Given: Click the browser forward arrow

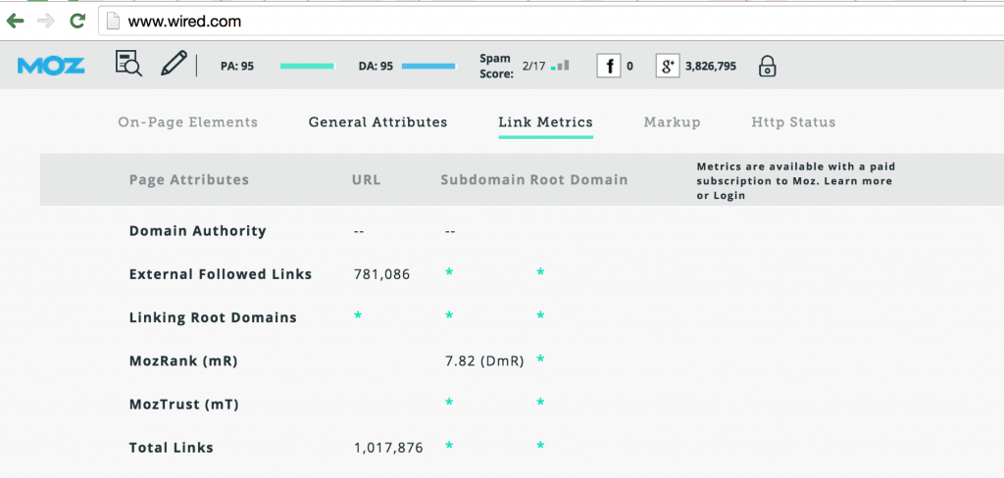Looking at the screenshot, I should coord(45,21).
